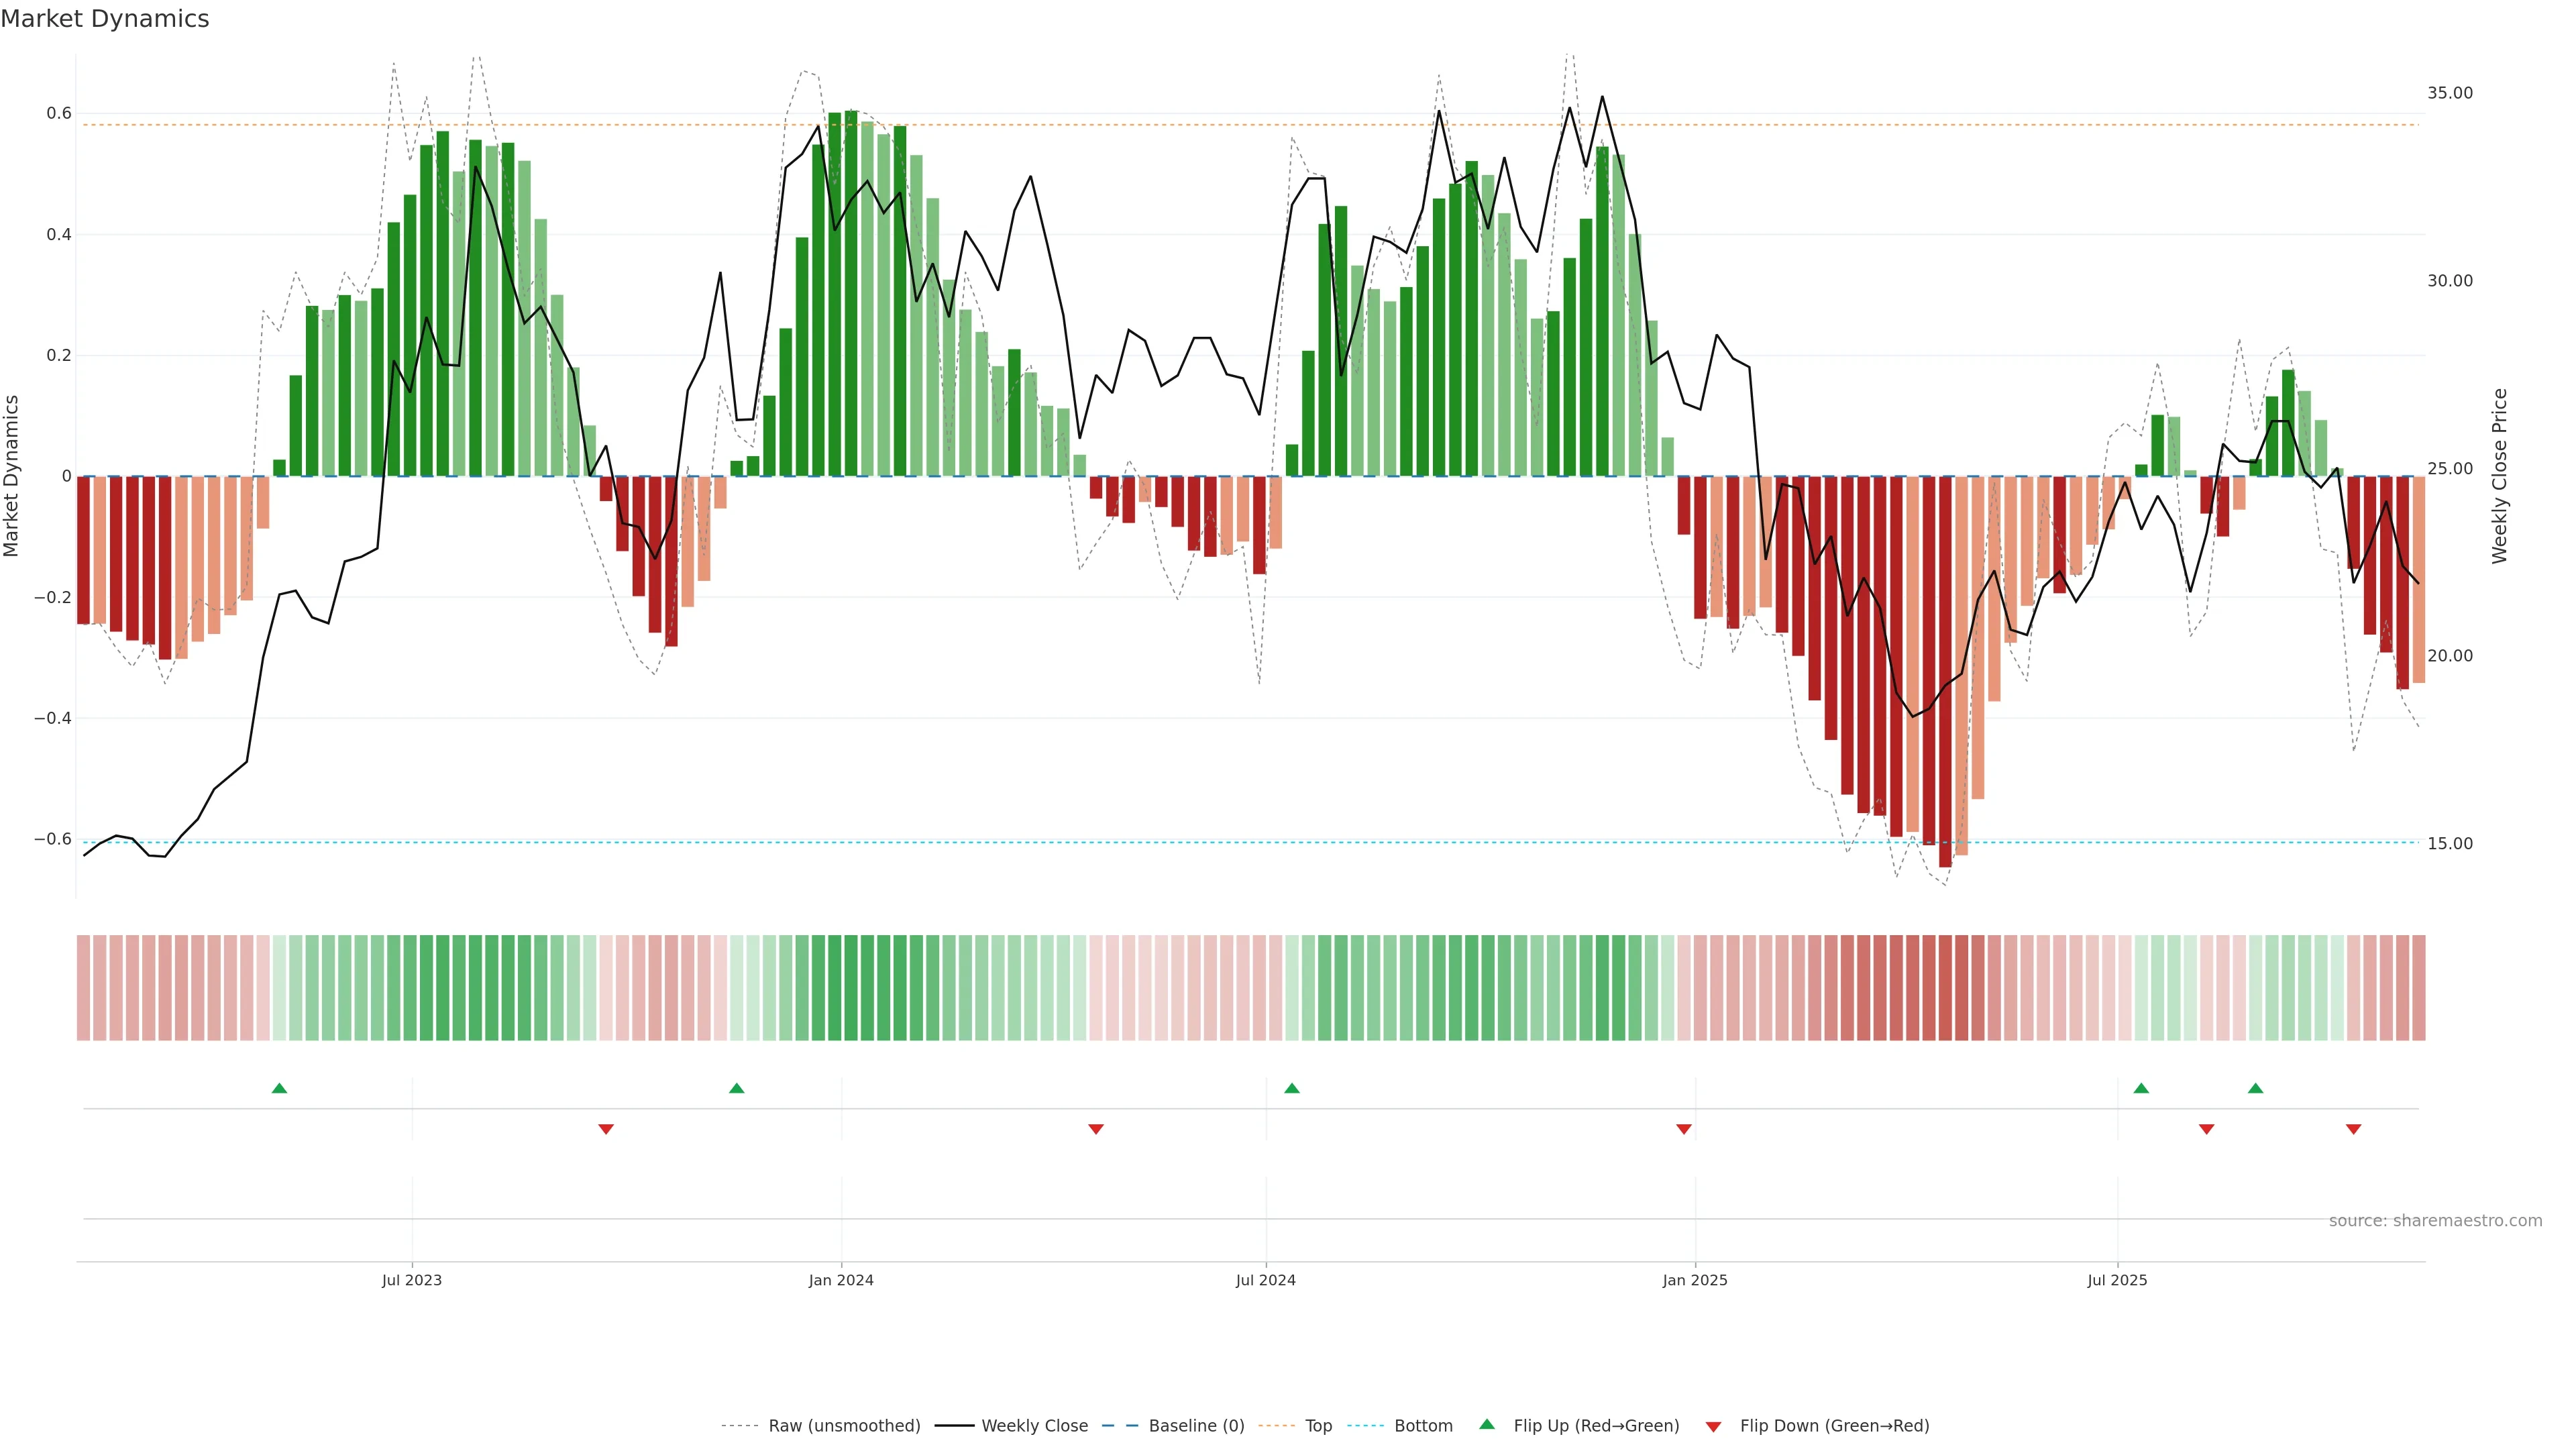Click the darkest red heatmap strip cell
The height and width of the screenshot is (1449, 2576).
point(1945,988)
